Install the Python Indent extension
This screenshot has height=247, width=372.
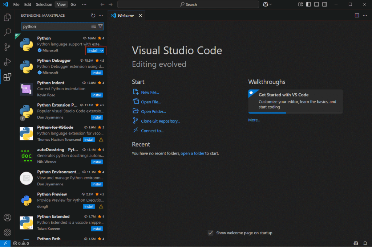[x=97, y=95]
